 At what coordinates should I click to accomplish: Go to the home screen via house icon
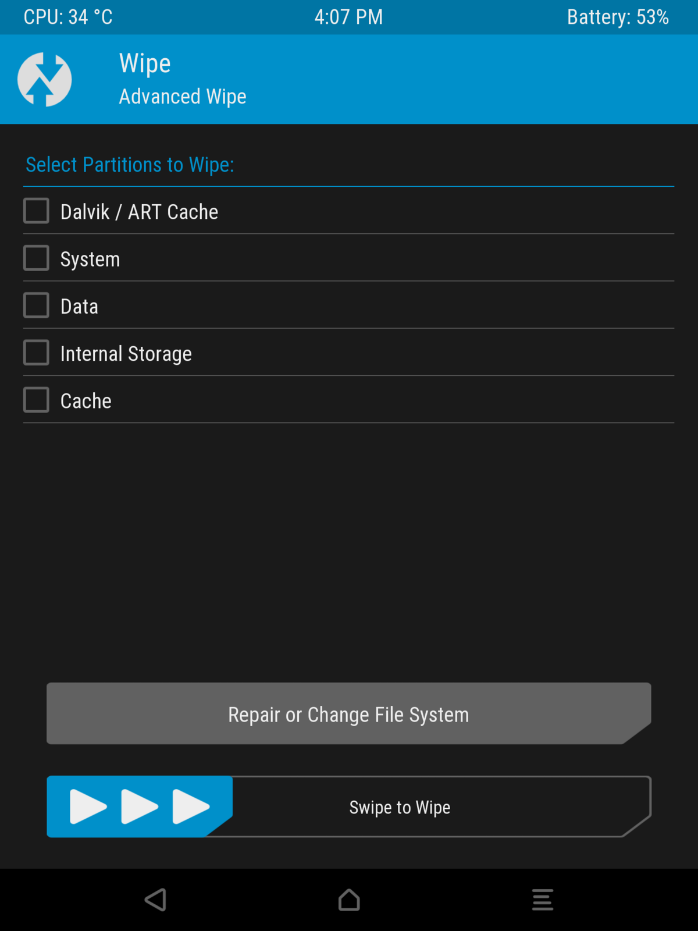coord(349,900)
